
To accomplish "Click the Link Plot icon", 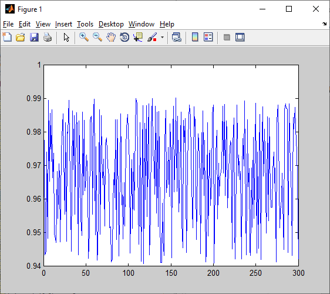I will 176,37.
